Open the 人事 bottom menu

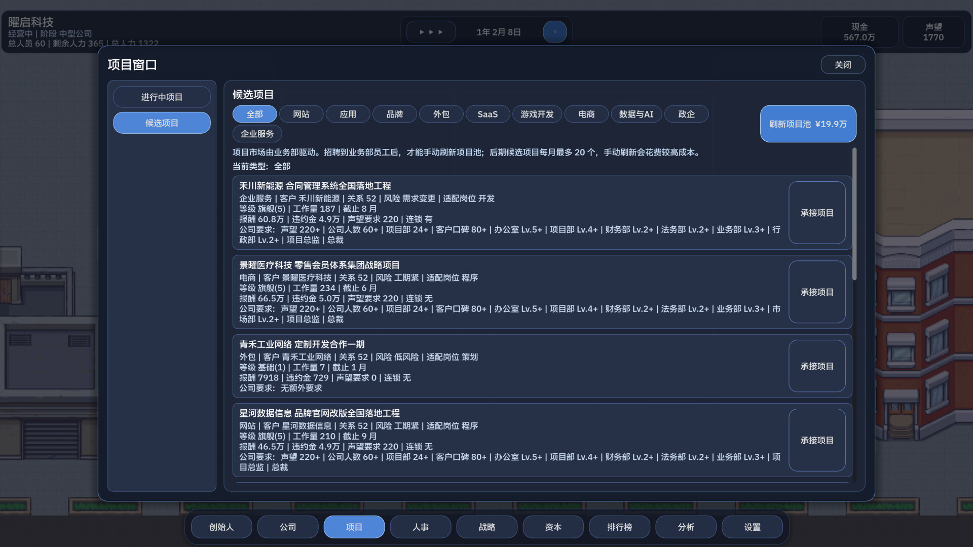[x=420, y=527]
